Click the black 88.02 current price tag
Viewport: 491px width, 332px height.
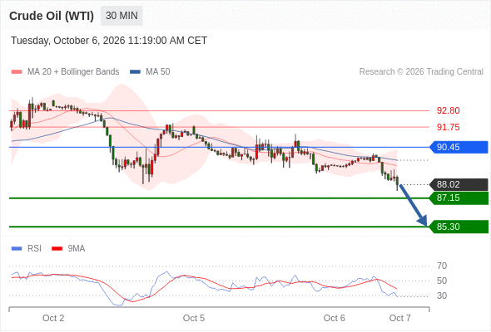(x=459, y=184)
